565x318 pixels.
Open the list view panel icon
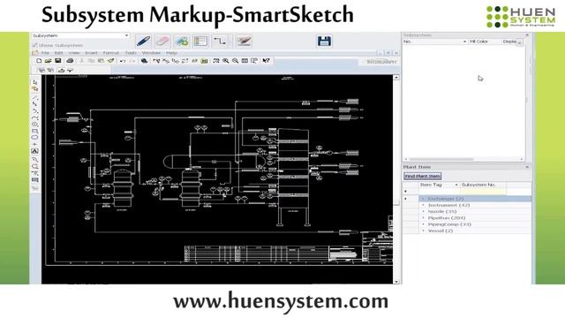pyautogui.click(x=200, y=42)
